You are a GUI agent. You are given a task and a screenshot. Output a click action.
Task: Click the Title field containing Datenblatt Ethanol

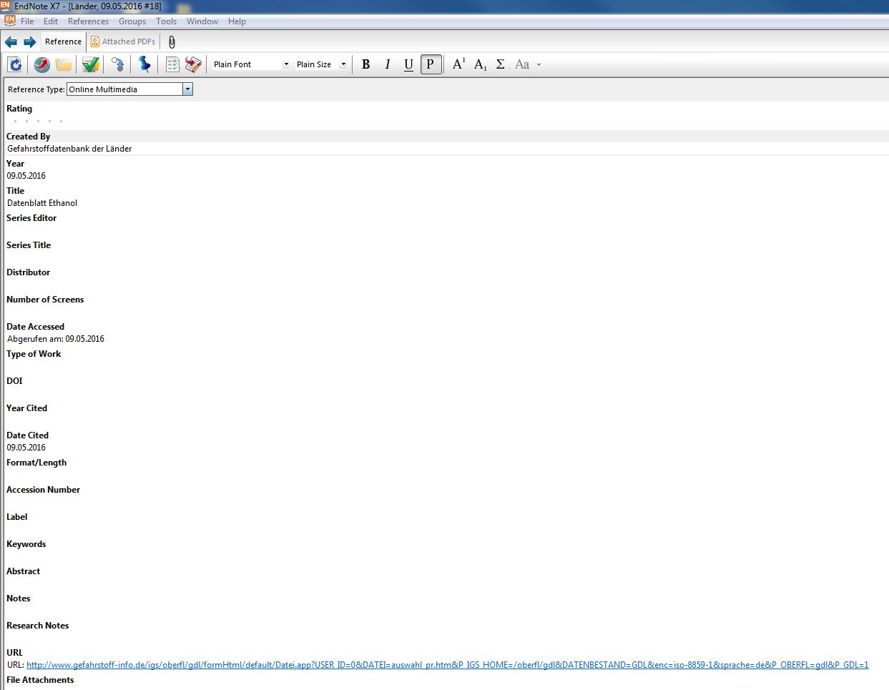(41, 202)
